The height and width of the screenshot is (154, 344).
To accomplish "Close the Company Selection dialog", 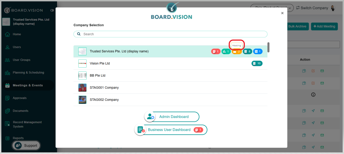I will 282,13.
